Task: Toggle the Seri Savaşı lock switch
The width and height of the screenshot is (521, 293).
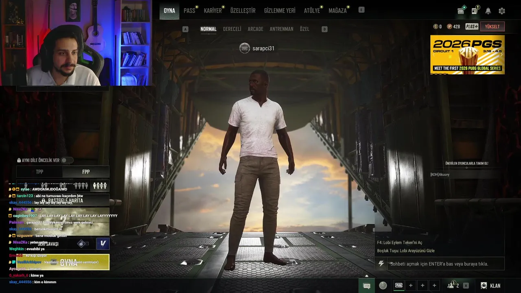Action: (83, 244)
